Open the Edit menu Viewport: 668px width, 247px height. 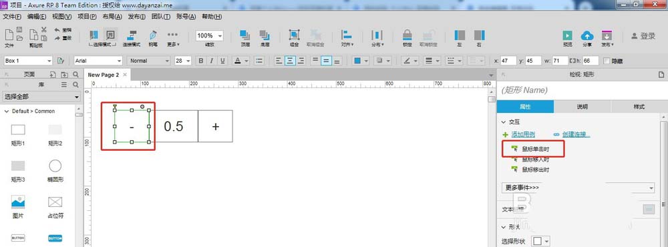coord(36,17)
